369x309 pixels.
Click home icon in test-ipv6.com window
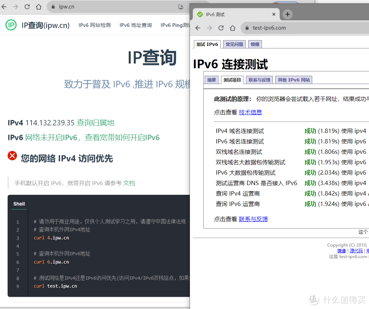[x=233, y=28]
